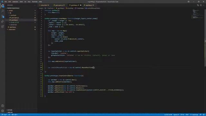The image size is (206, 116).
Task: Place cursor on the MousePosition code line
Action: tap(71, 67)
